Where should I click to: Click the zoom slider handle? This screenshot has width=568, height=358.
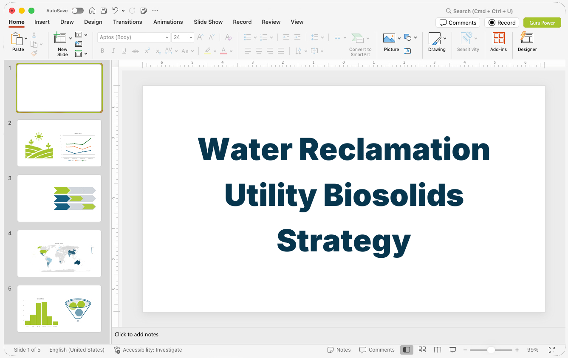coord(491,350)
